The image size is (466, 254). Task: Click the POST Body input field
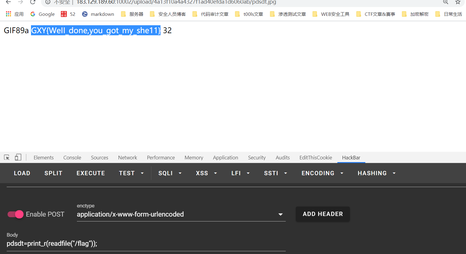click(146, 243)
